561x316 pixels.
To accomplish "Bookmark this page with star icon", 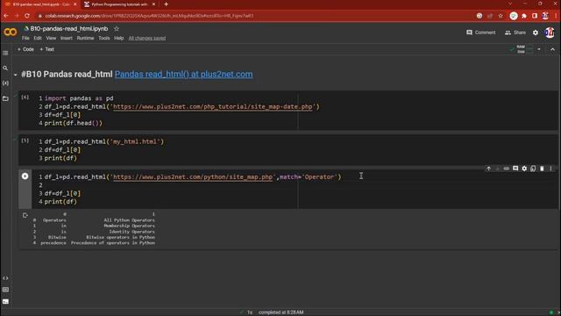I will tap(501, 16).
